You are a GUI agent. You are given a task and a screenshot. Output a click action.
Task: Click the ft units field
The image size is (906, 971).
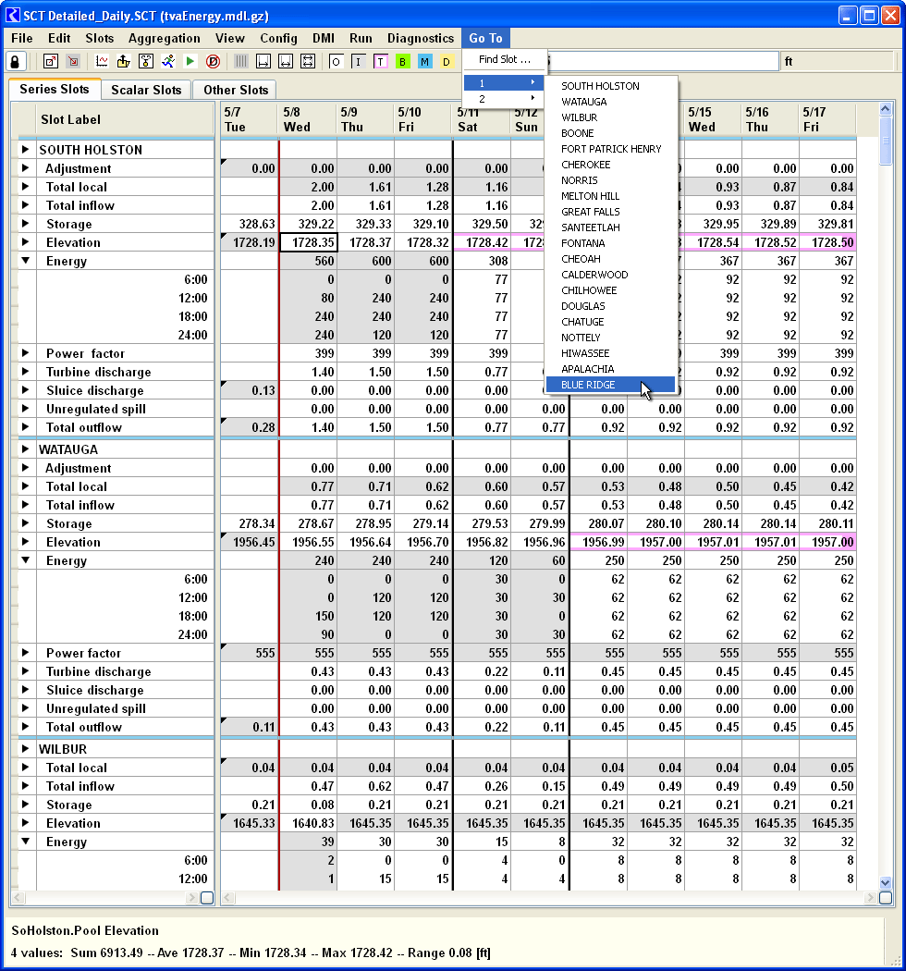[836, 61]
